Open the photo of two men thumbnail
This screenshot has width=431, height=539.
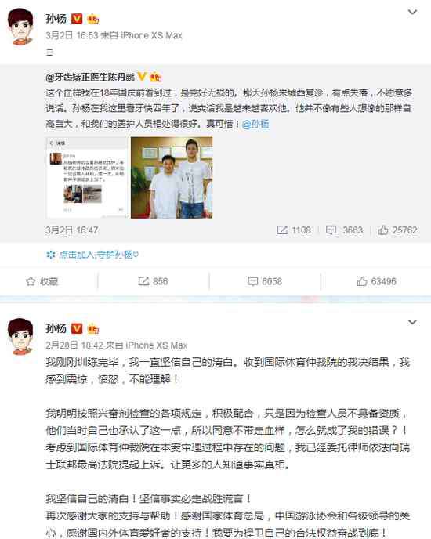click(x=172, y=177)
